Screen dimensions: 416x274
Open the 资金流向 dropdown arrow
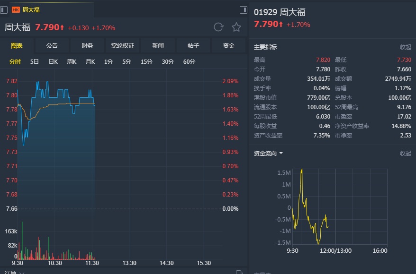[281, 153]
